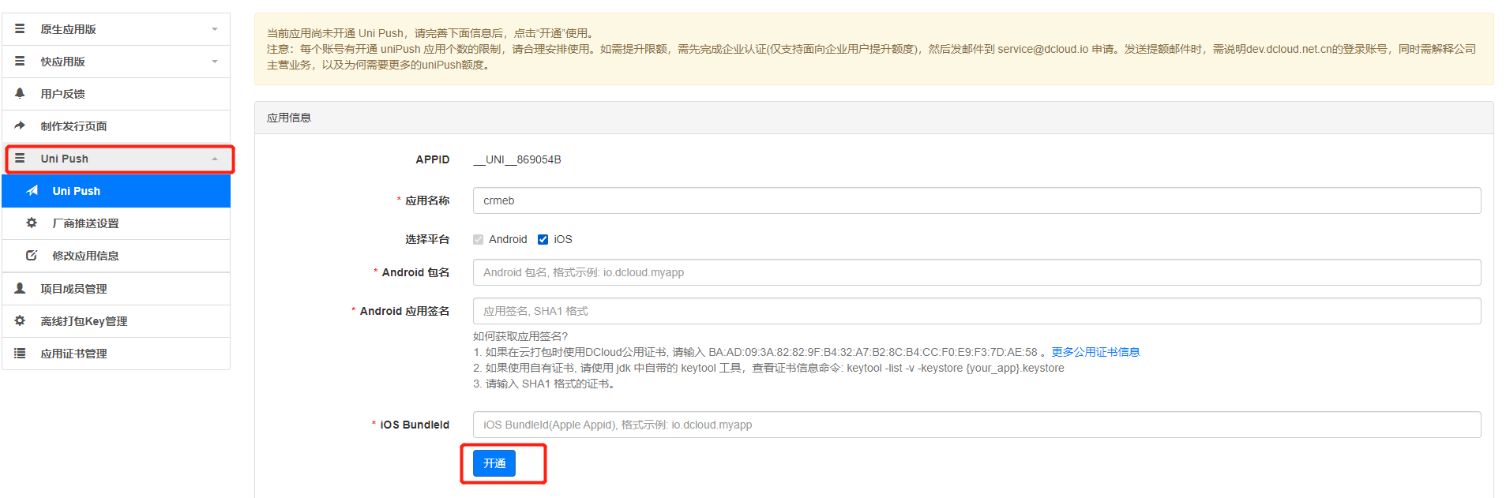Uncheck the iOS platform checkbox
1506x498 pixels.
(x=543, y=239)
